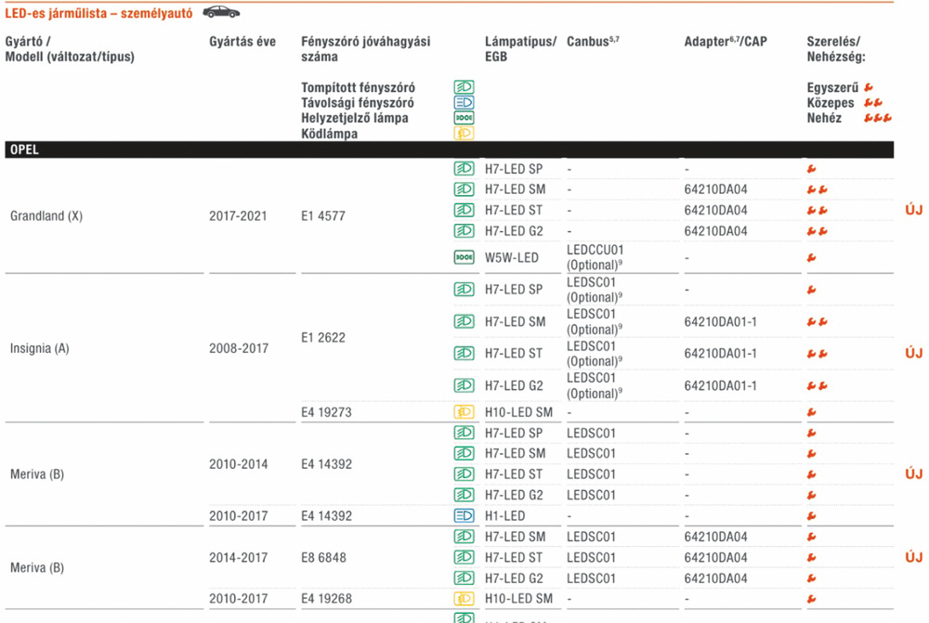Click the '2010-2014' year cell
929x623 pixels.
[238, 464]
